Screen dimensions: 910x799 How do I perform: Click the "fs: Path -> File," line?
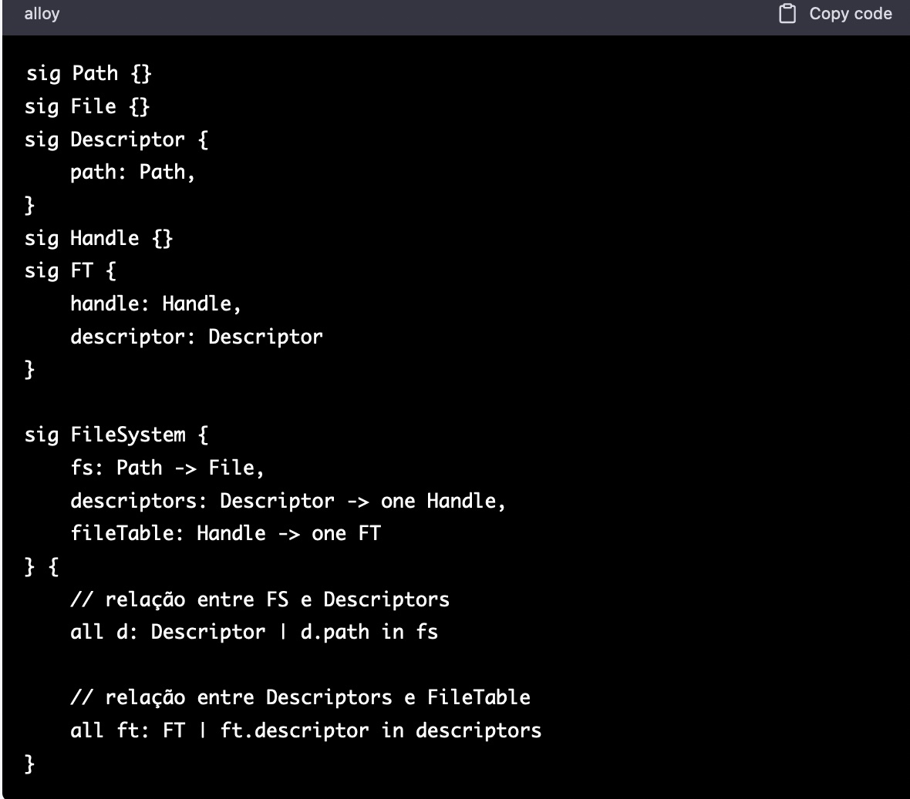(x=167, y=468)
